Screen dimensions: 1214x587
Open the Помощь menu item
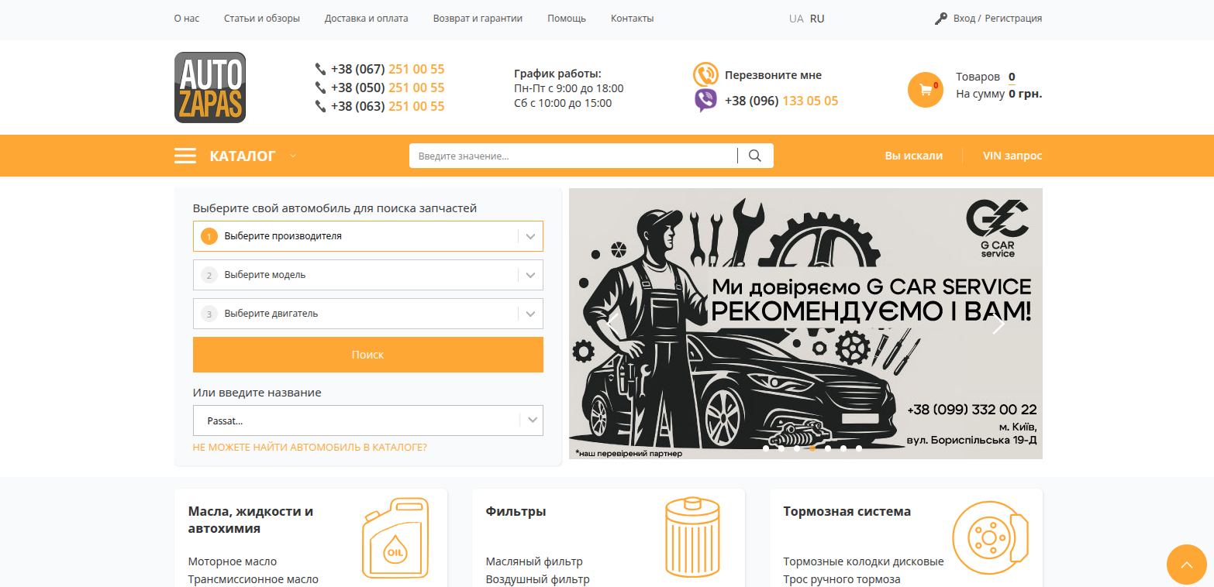coord(567,19)
